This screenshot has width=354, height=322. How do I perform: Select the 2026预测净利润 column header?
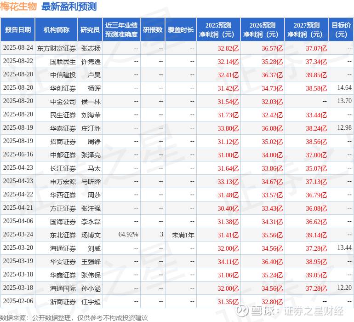click(x=263, y=29)
